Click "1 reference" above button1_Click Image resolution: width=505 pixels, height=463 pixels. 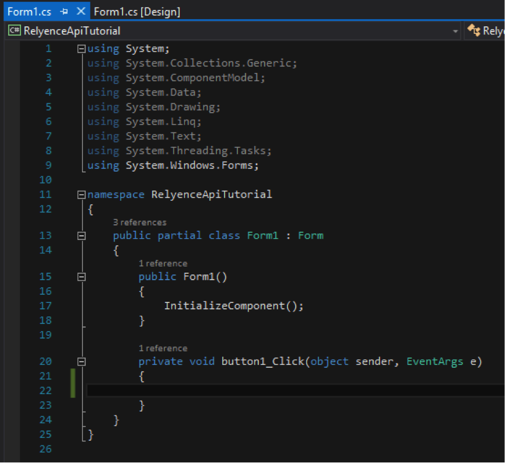163,349
